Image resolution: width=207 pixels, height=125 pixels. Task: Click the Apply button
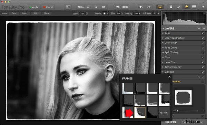tap(33, 7)
